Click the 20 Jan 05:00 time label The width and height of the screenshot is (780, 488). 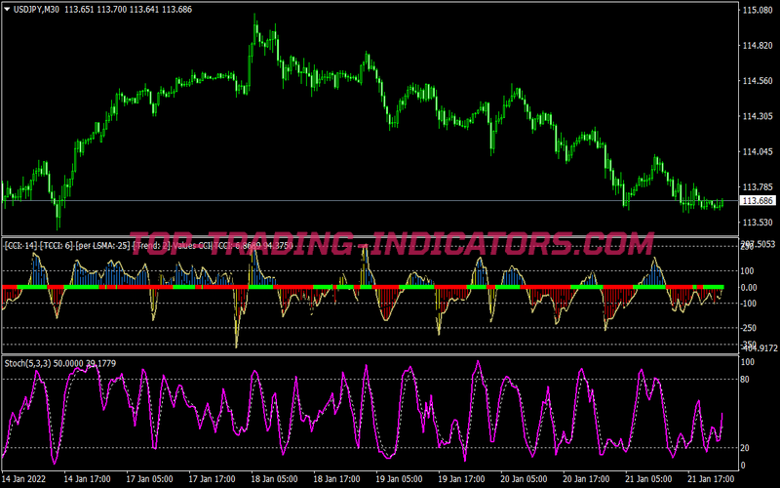coord(524,479)
